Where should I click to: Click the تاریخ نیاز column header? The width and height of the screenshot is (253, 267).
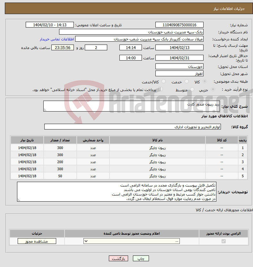coord(27,140)
